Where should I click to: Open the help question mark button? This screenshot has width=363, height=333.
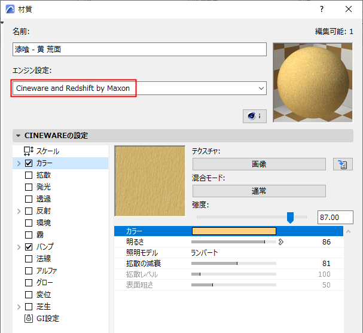(322, 9)
